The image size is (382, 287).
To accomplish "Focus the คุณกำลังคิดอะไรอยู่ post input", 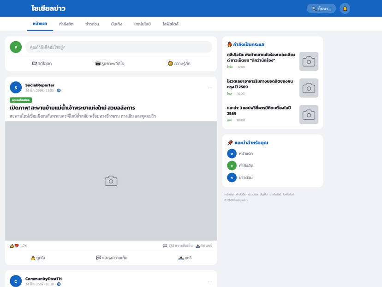I will pyautogui.click(x=119, y=47).
